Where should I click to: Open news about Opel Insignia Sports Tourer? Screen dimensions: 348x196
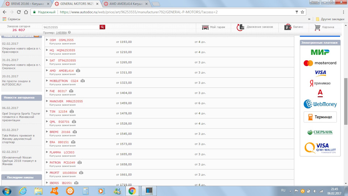(x=21, y=117)
